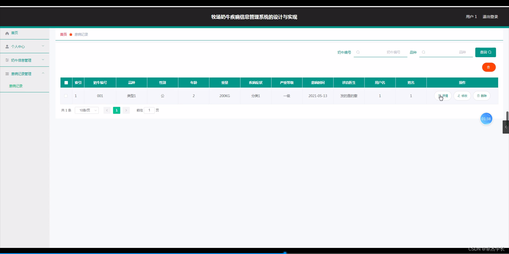Viewport: 509px width, 254px height.
Task: Click the 用户 1 label in header
Action: pos(471,17)
